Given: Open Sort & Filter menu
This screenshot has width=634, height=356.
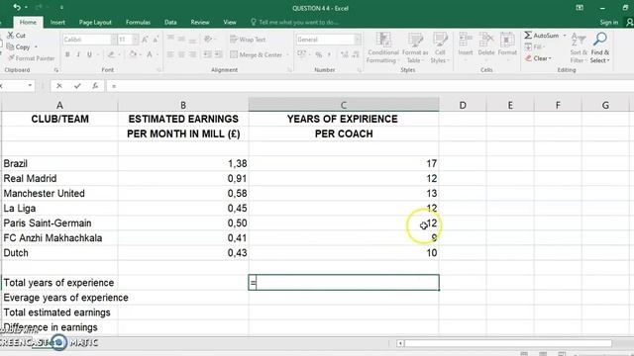Looking at the screenshot, I should [x=579, y=47].
